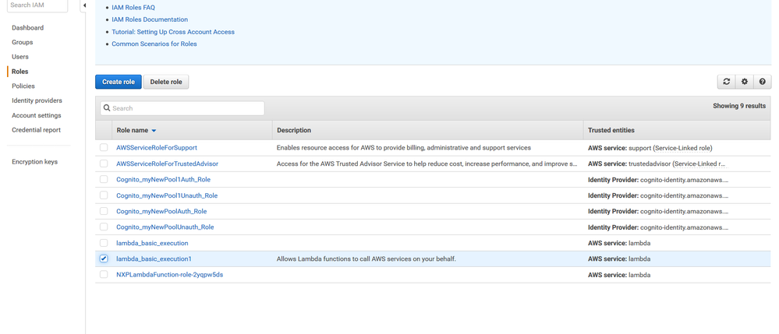This screenshot has height=334, width=779.
Task: Click the help question mark icon
Action: [763, 82]
